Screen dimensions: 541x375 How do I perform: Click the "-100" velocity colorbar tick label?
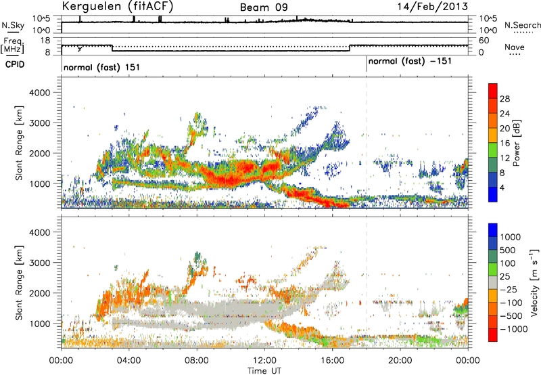coord(511,303)
